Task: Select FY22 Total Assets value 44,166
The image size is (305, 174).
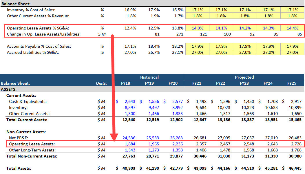Action: (x=224, y=169)
